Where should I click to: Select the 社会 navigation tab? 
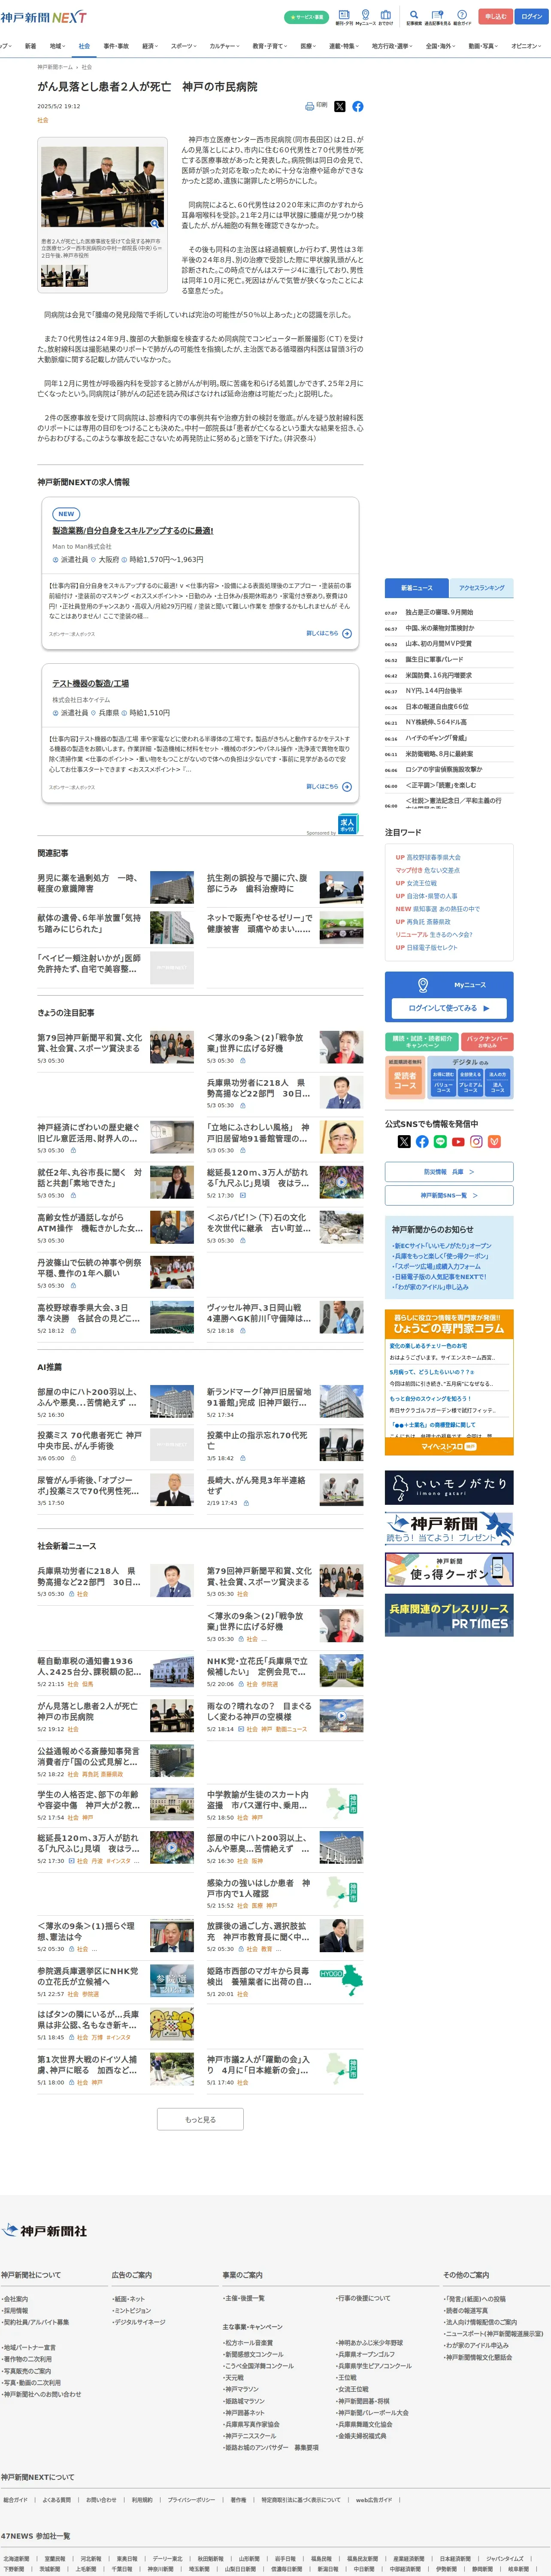[x=84, y=46]
